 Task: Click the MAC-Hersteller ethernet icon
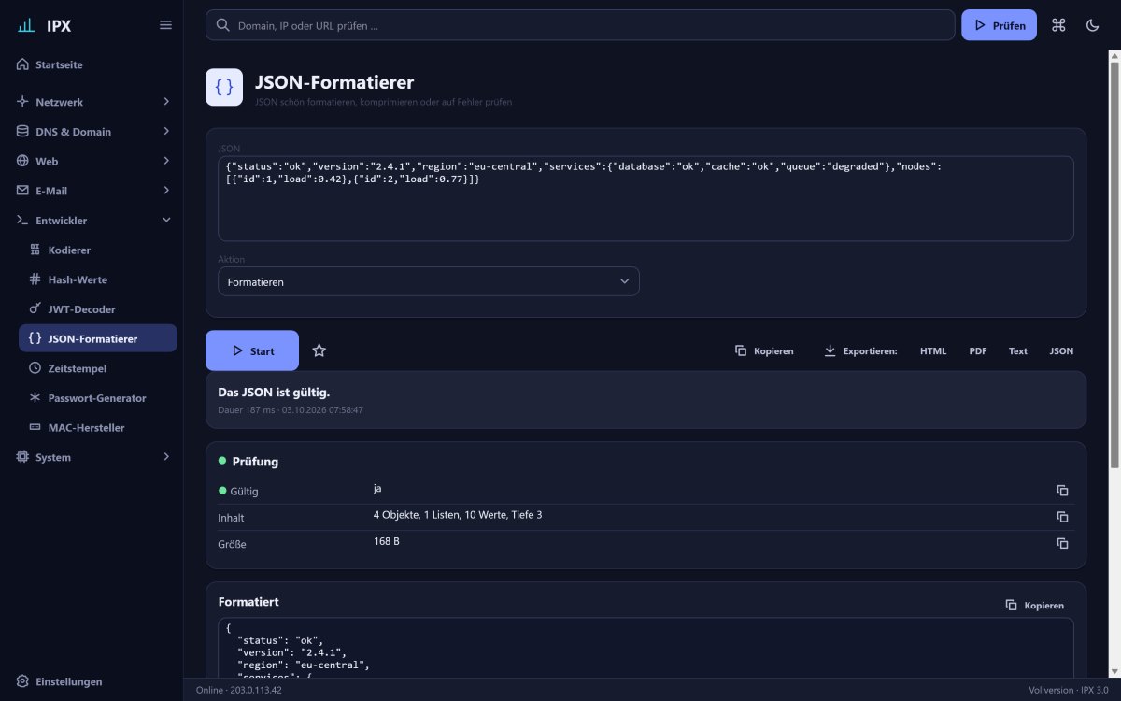tap(35, 427)
